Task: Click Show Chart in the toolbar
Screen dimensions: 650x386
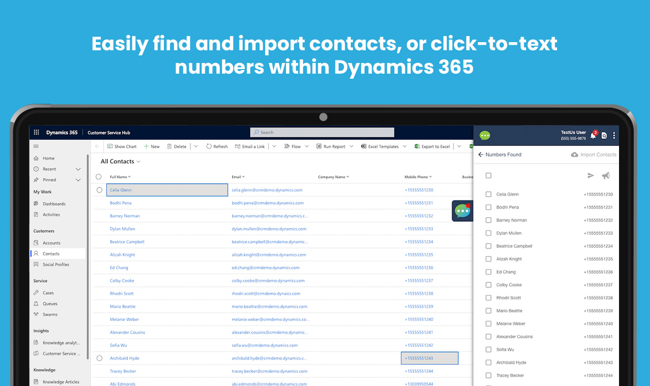Action: [x=122, y=146]
